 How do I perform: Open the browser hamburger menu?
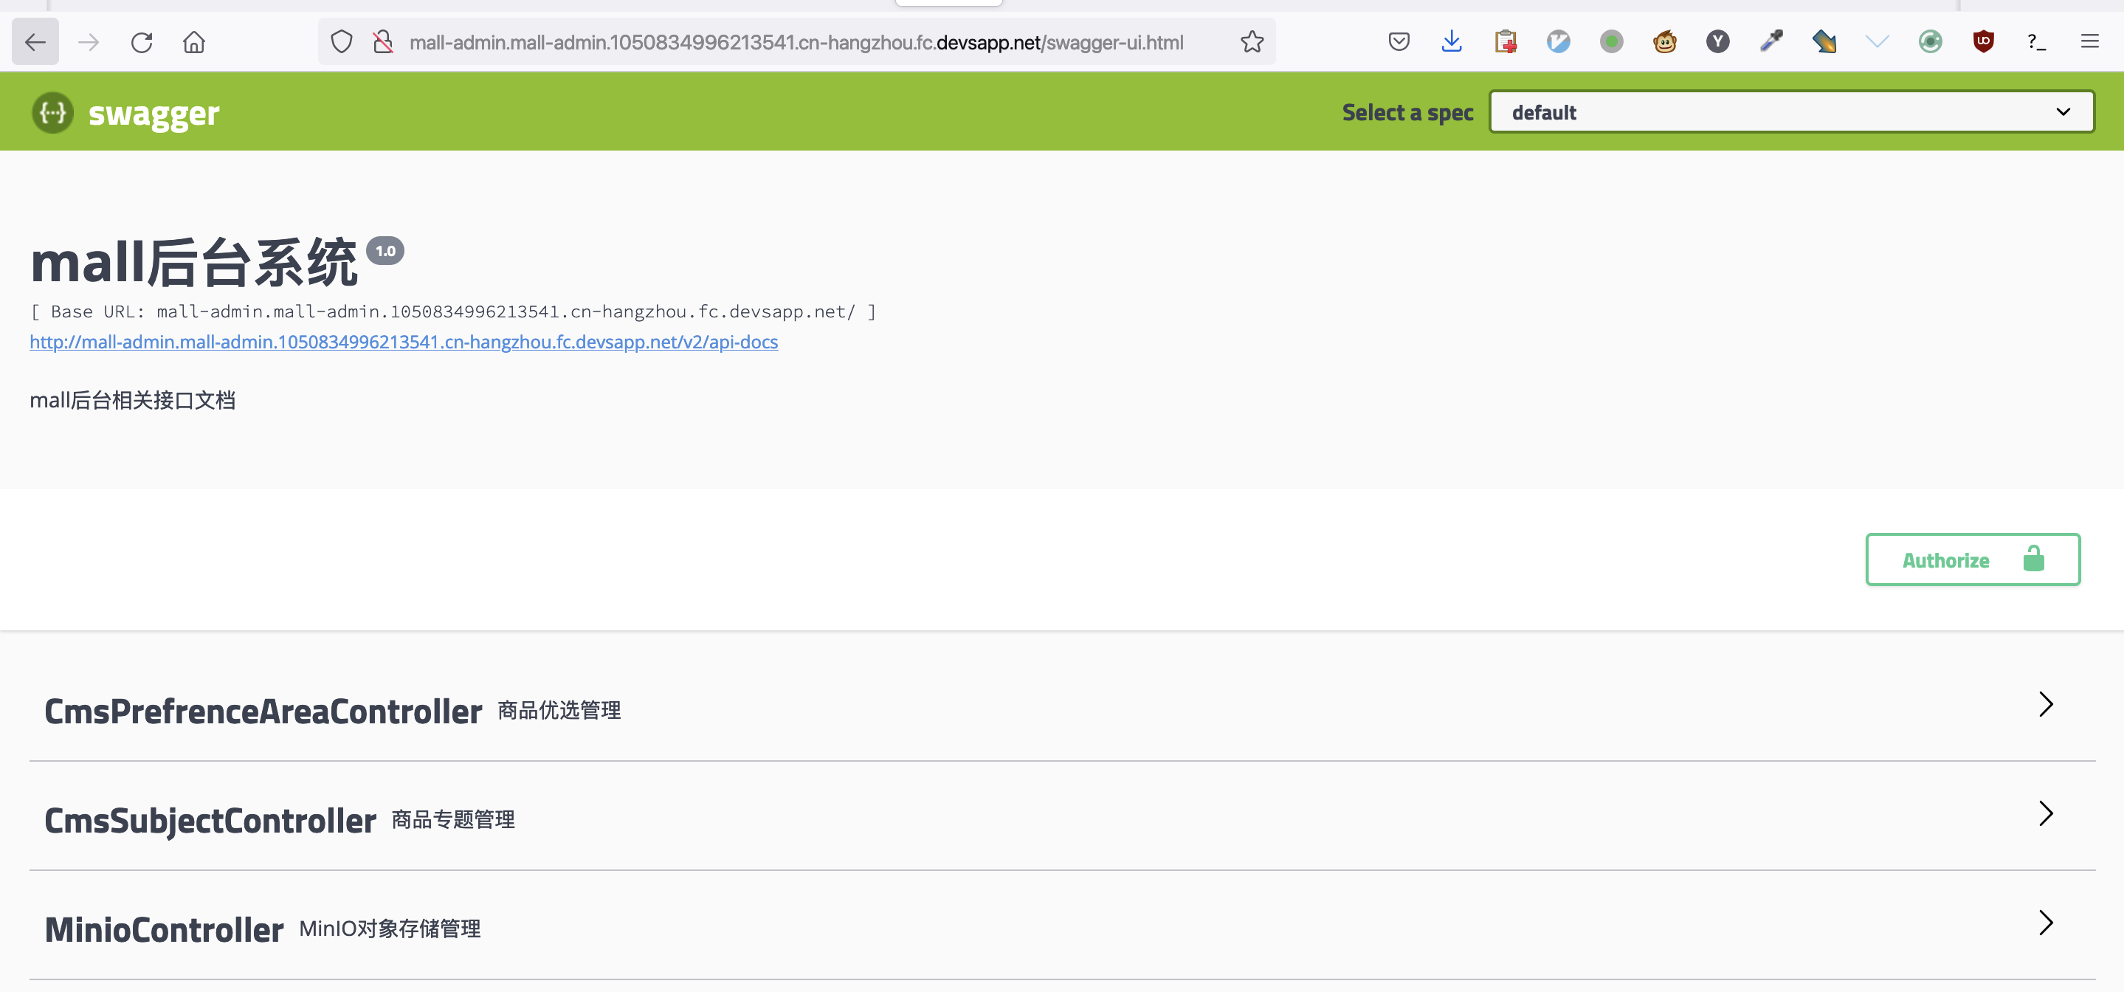pyautogui.click(x=2089, y=41)
